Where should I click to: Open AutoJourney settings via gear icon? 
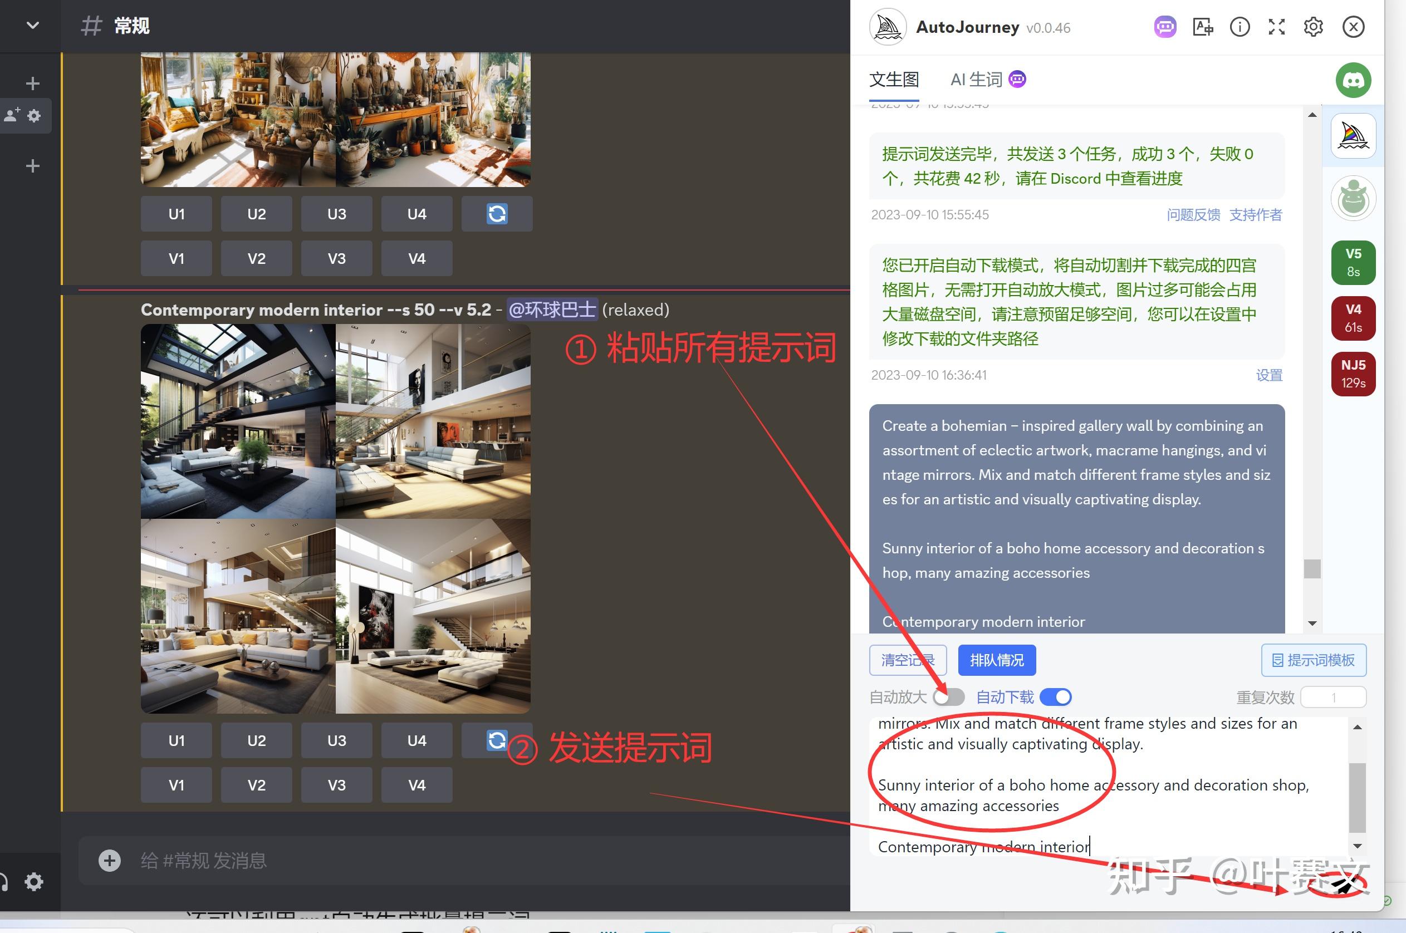[x=1314, y=27]
